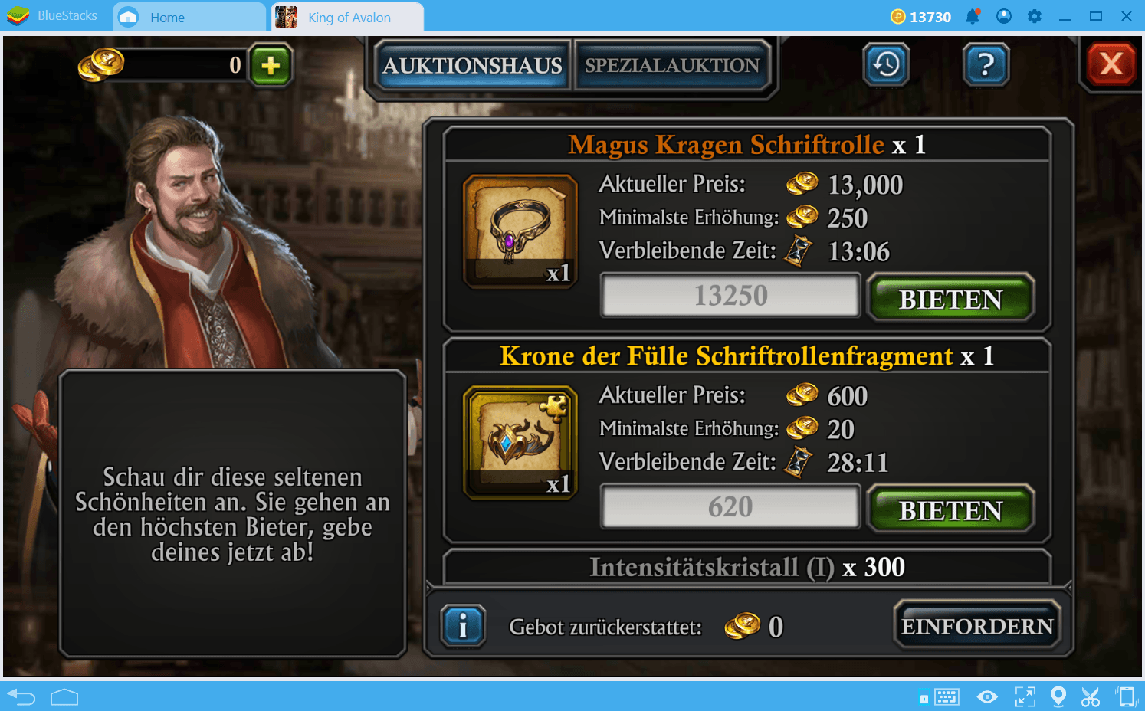1145x711 pixels.
Task: Click the 13250 bid amount field
Action: coord(730,296)
